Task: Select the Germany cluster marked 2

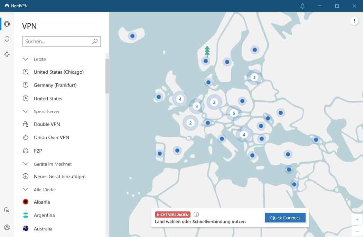Action: click(214, 102)
